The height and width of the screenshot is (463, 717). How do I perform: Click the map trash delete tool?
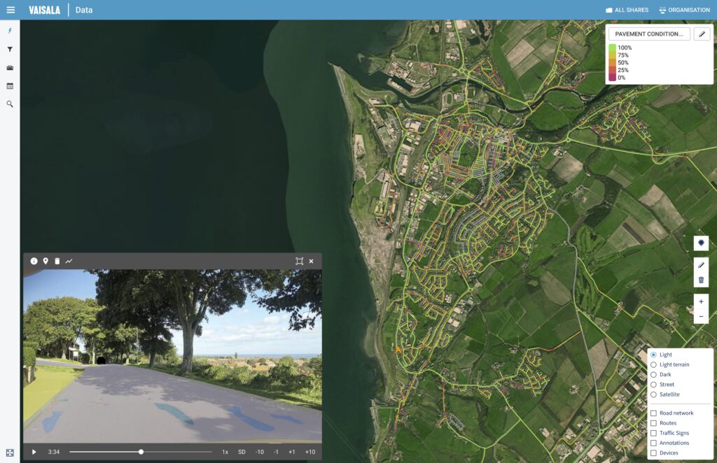(701, 280)
